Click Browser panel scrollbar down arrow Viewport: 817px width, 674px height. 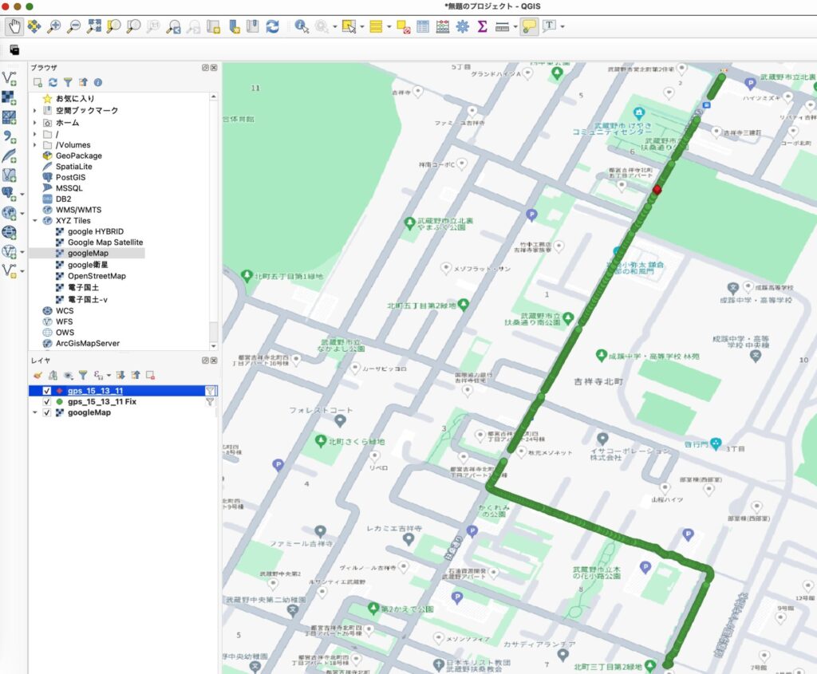(x=214, y=346)
